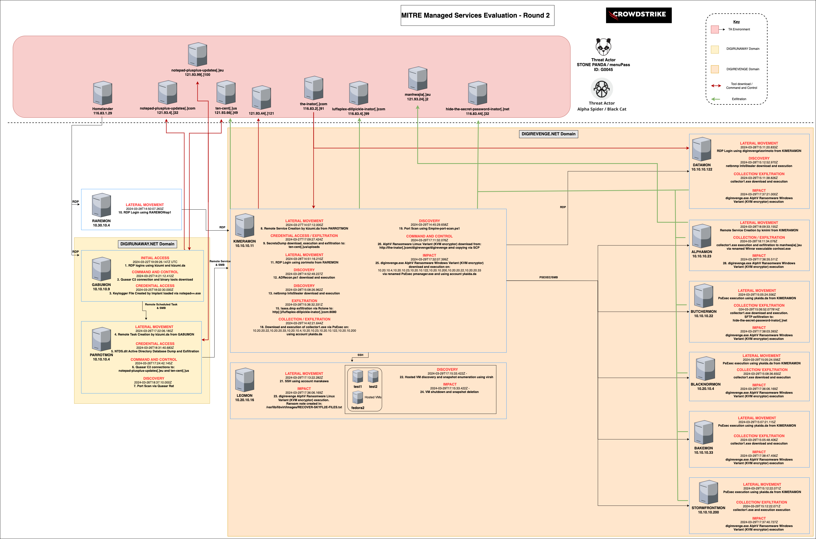816x539 pixels.
Task: Select the PARROTMON server icon
Action: (101, 339)
